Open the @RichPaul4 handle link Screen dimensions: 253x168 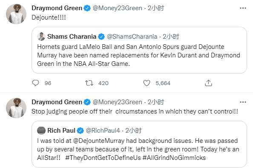click(103, 131)
